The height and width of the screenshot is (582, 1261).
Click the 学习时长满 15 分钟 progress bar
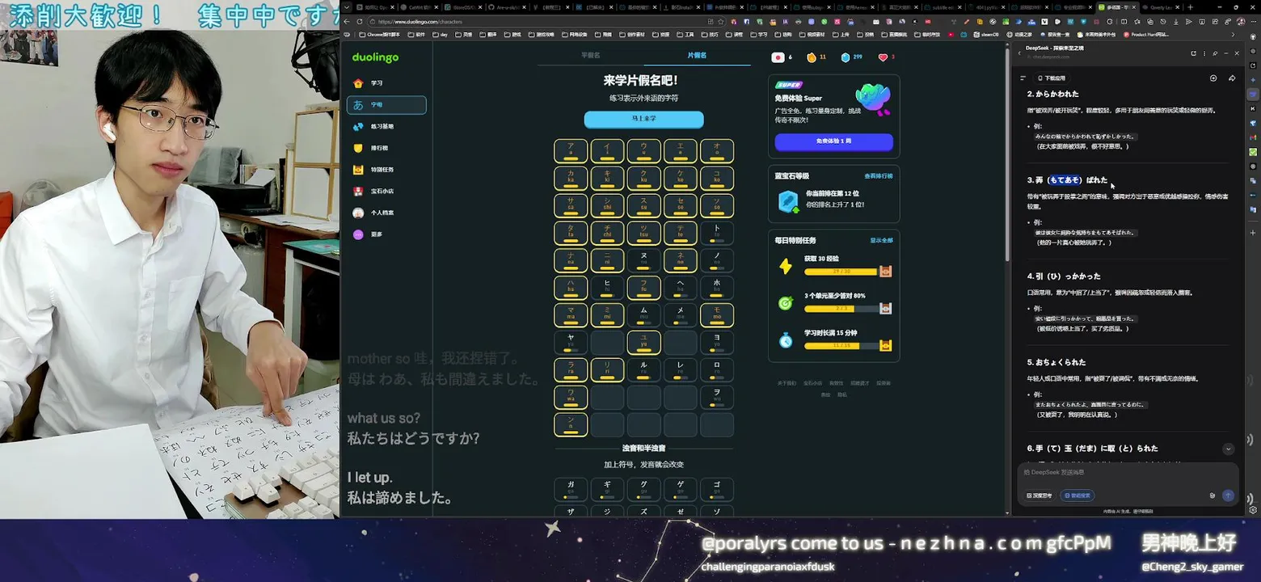coord(841,346)
